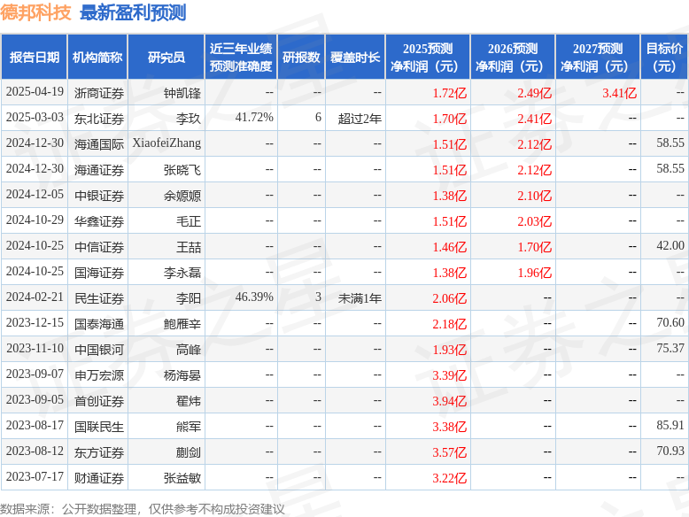This screenshot has width=689, height=517.
Task: Select the date 2025-04-19
Action: click(35, 92)
